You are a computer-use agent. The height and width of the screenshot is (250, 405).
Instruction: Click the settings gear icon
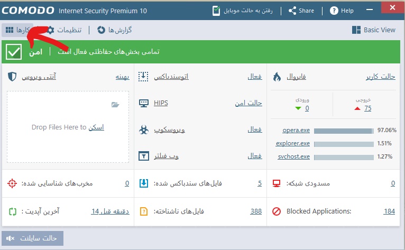pos(50,30)
